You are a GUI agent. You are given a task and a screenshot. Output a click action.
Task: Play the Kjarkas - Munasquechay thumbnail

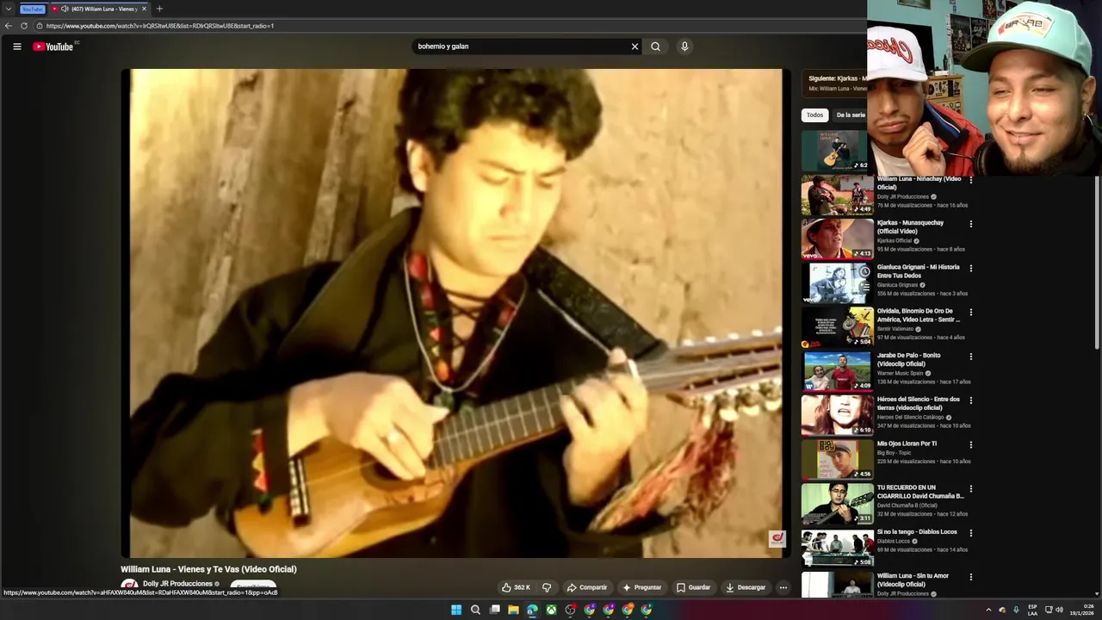[838, 239]
